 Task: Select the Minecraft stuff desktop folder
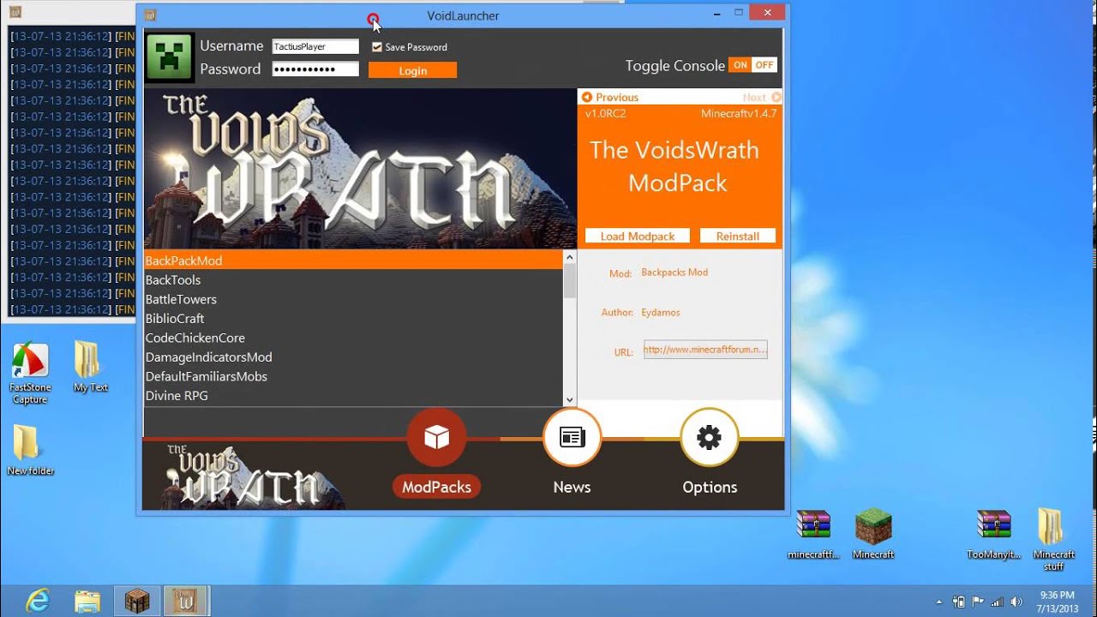[1053, 540]
